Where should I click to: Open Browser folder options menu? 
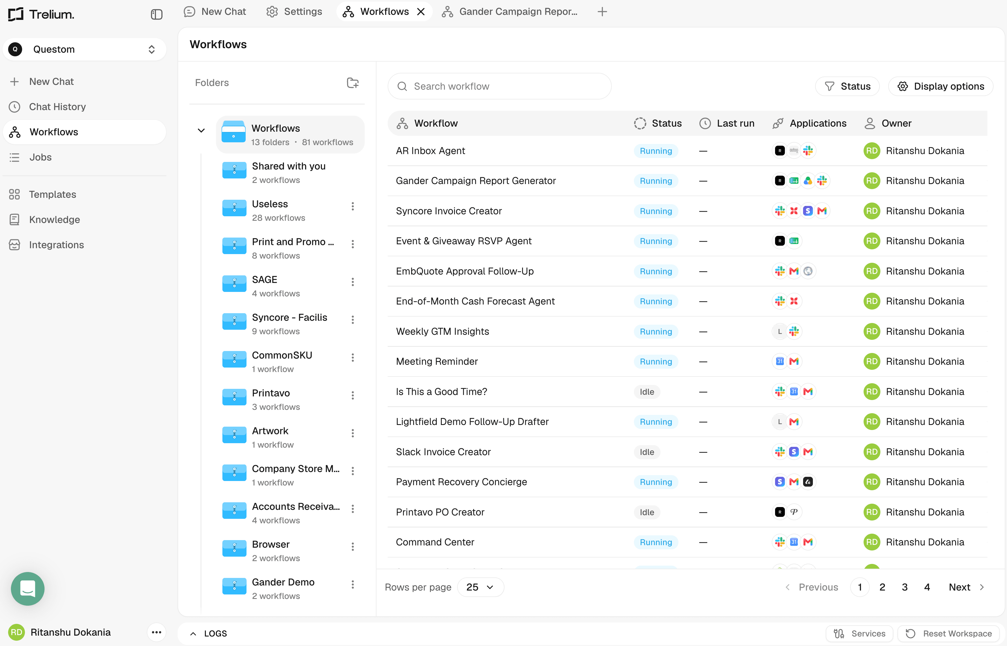pos(353,546)
